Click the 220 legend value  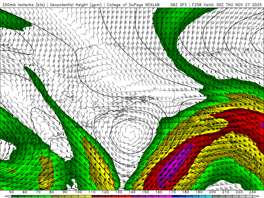pyautogui.click(x=239, y=192)
